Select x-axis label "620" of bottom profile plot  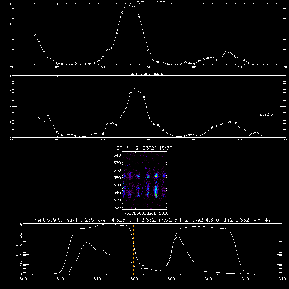point(245,279)
